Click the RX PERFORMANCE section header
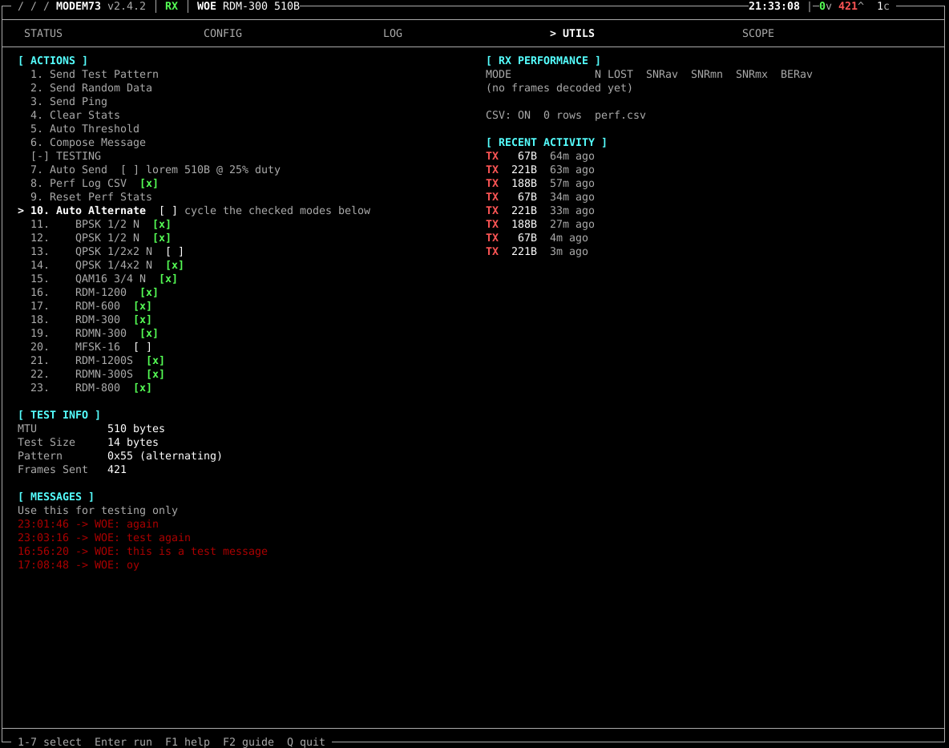 [543, 60]
